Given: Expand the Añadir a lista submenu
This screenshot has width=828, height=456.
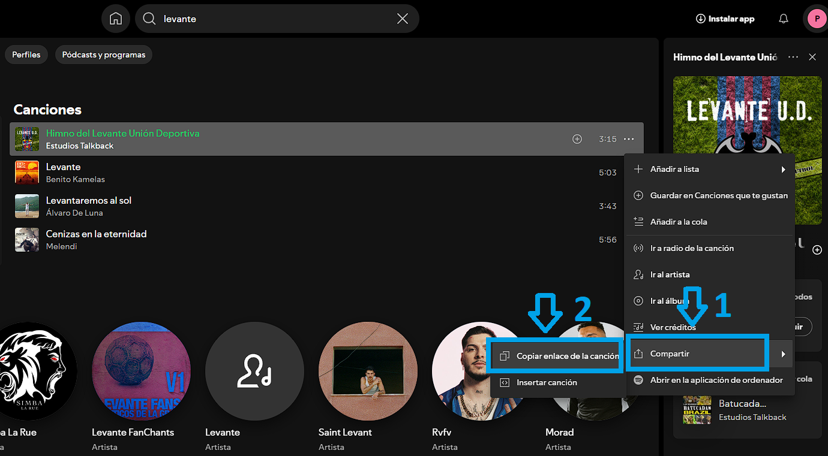Looking at the screenshot, I should pos(783,169).
